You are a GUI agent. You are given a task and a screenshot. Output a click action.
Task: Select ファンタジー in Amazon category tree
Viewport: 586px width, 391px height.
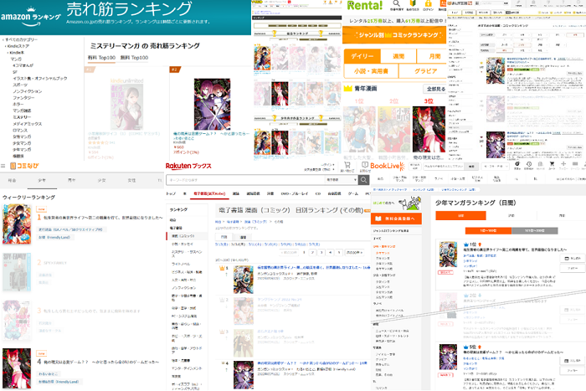point(23,98)
